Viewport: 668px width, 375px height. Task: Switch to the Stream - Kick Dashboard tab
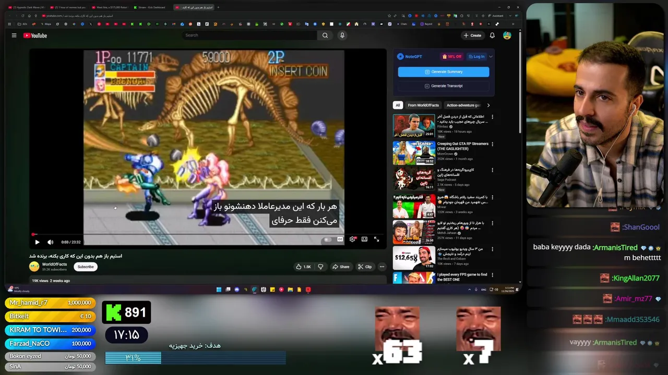(x=150, y=7)
